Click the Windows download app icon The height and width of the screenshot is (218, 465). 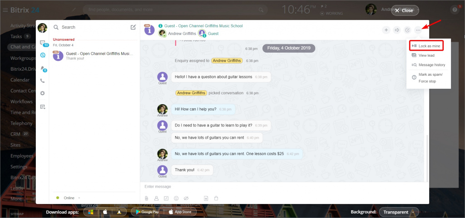tap(91, 212)
